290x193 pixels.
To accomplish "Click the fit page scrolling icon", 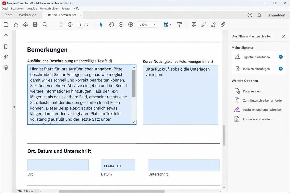I will (x=166, y=25).
